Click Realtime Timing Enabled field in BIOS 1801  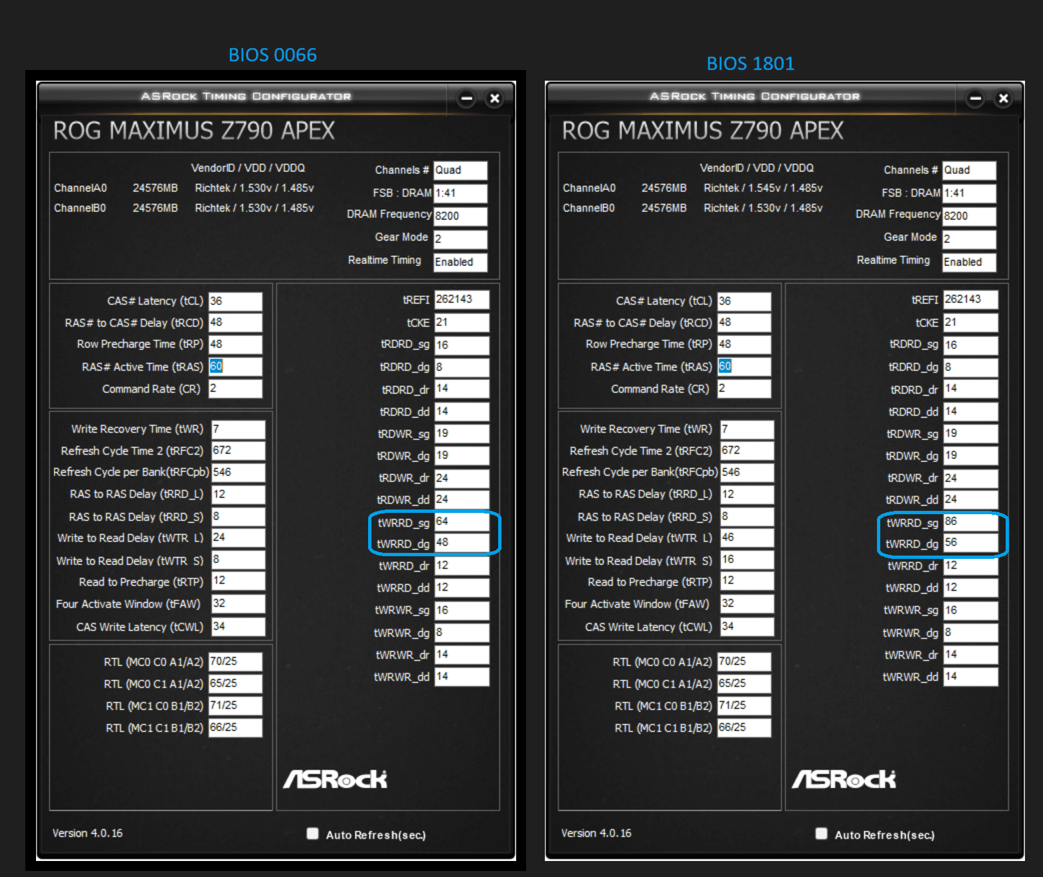tap(969, 262)
